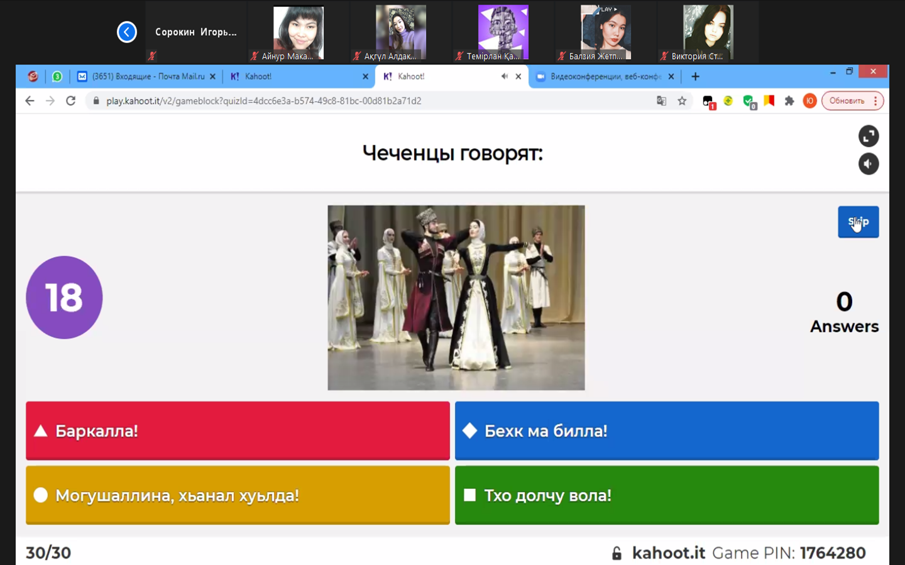Skip the current Kahoot question
Image resolution: width=905 pixels, height=565 pixels.
[858, 222]
